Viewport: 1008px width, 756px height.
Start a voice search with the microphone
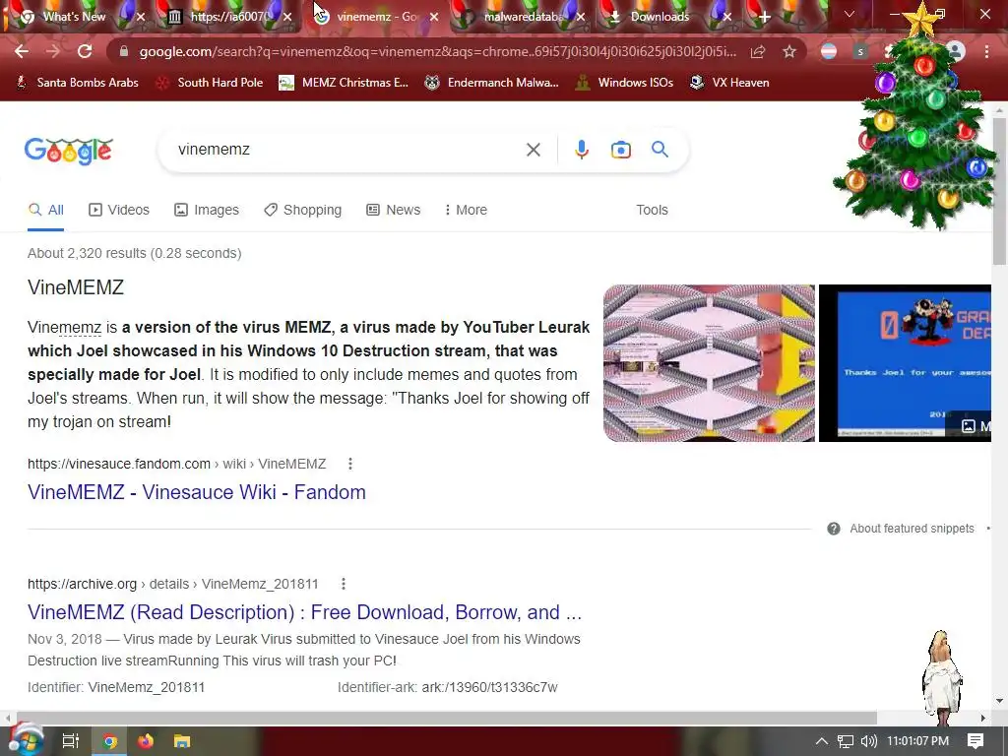(581, 150)
